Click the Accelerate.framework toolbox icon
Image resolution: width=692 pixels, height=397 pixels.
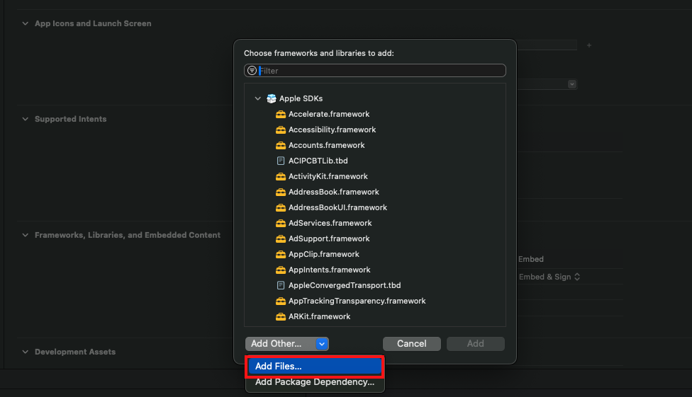coord(281,114)
